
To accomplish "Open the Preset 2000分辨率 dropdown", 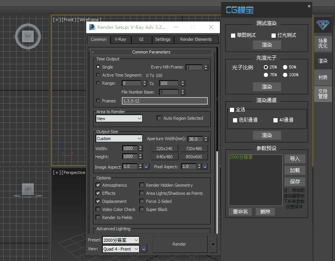I will [x=137, y=240].
